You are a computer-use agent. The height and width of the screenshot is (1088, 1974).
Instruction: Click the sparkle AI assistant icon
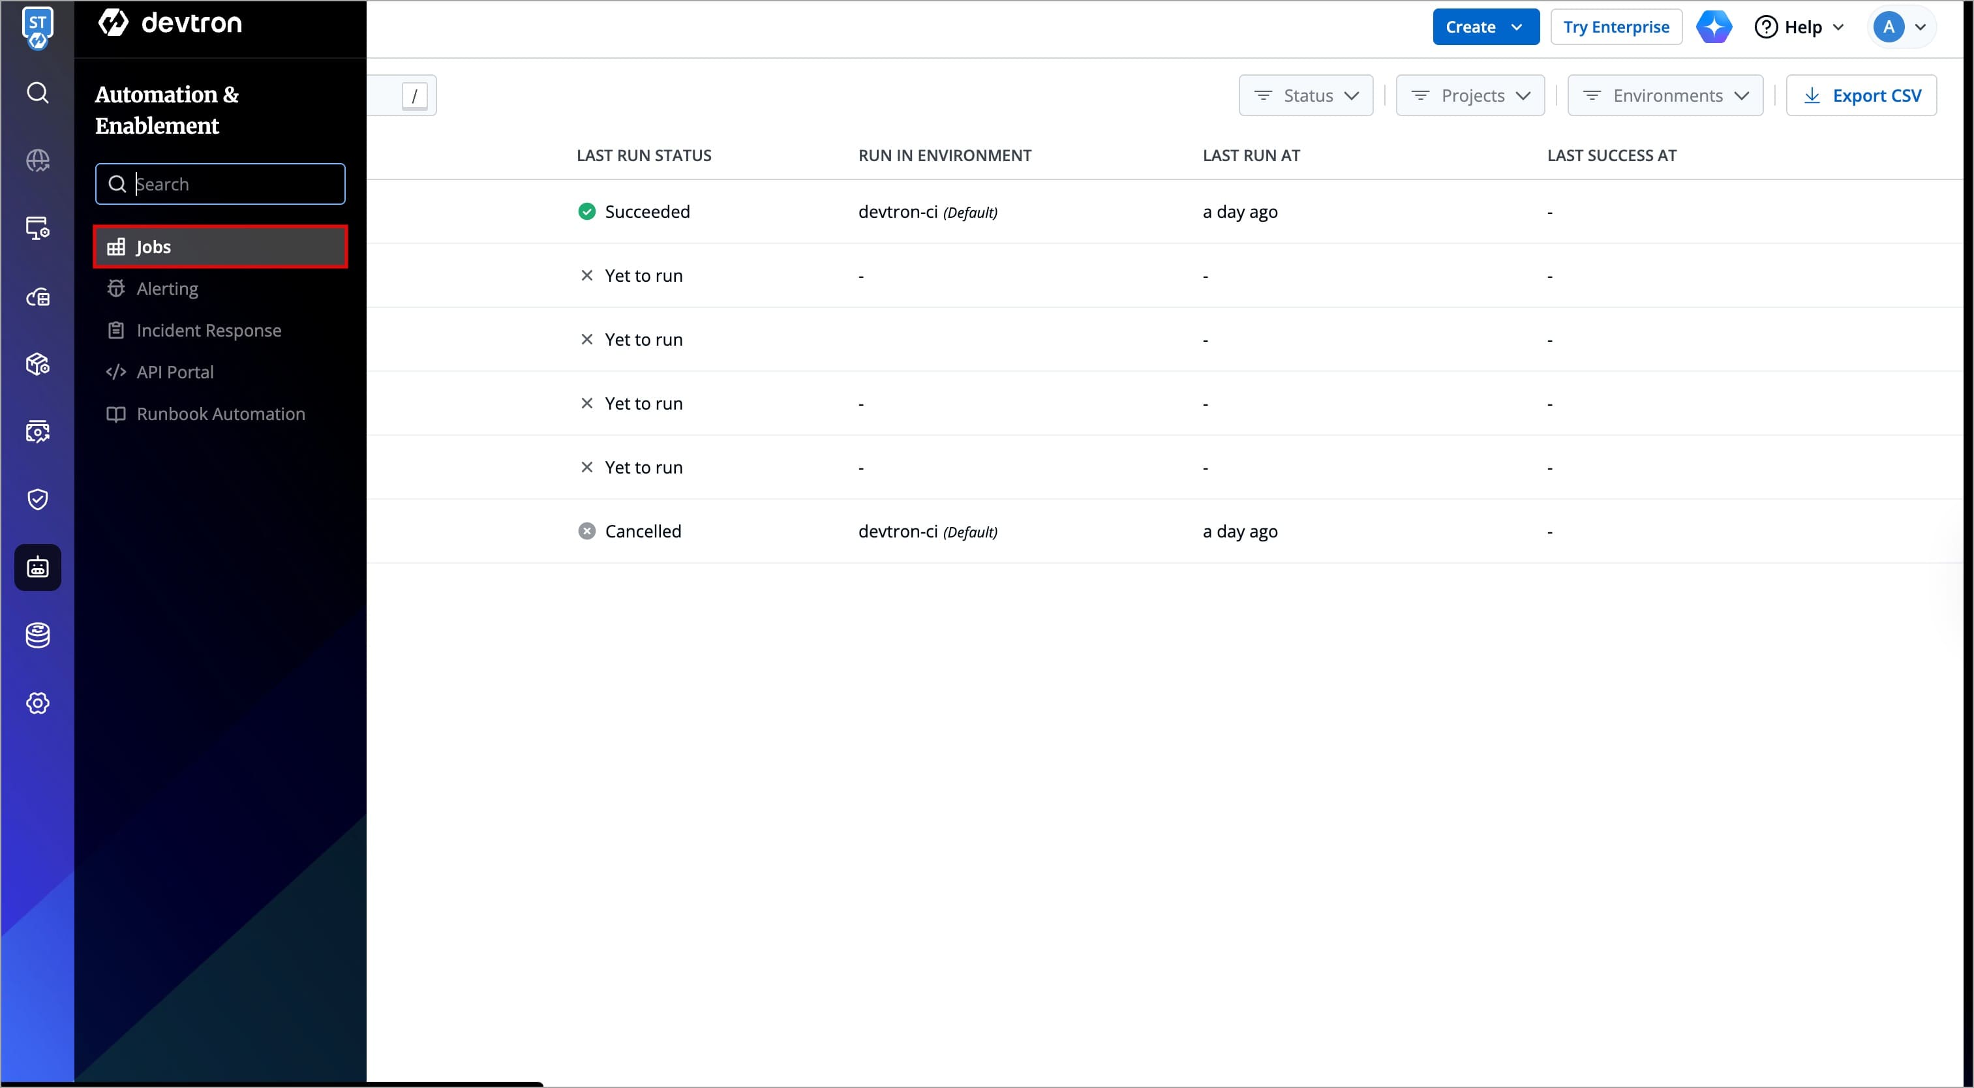pos(1714,27)
